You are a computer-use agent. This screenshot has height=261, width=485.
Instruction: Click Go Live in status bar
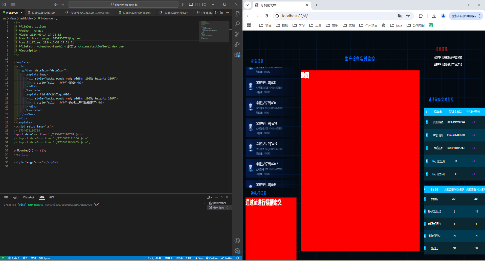point(212,258)
